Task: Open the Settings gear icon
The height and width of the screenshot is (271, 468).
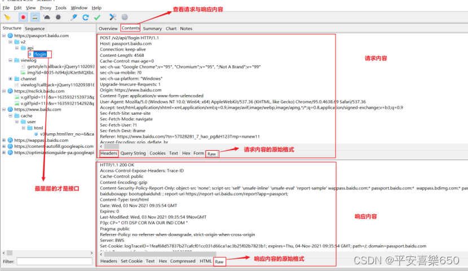Action: pyautogui.click(x=125, y=17)
